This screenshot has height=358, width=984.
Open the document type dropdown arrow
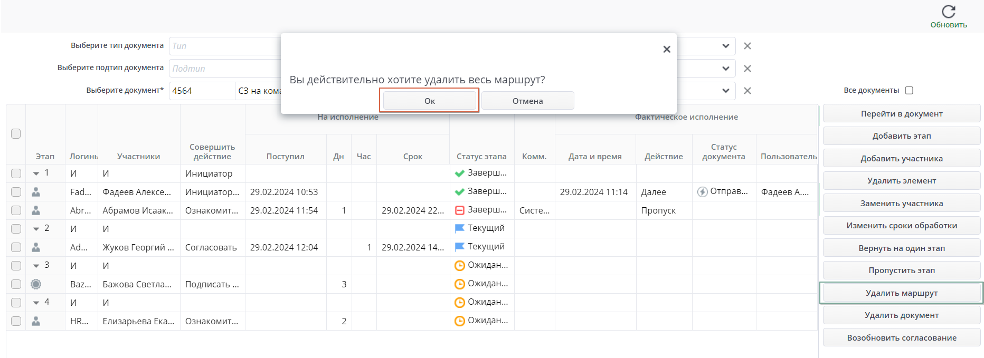click(726, 46)
